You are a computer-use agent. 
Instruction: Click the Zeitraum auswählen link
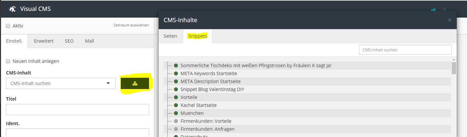131,25
